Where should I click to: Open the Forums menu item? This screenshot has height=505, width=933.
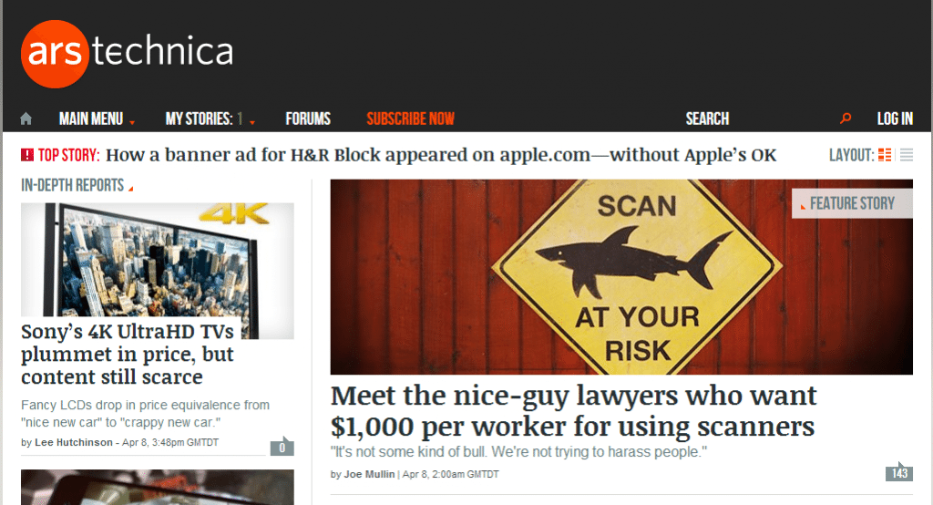tap(308, 119)
